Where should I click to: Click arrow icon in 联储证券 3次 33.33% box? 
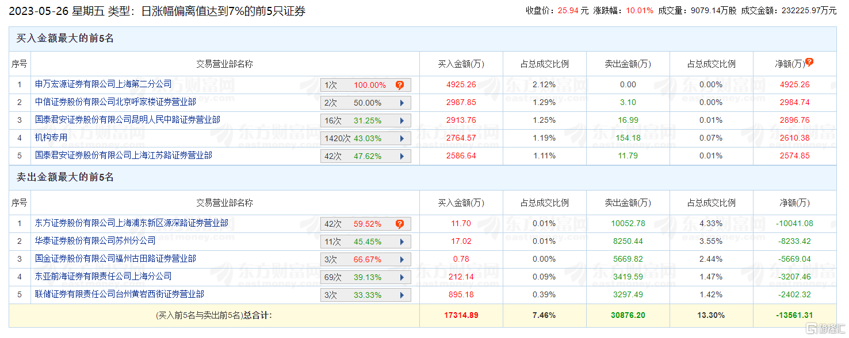coord(402,295)
